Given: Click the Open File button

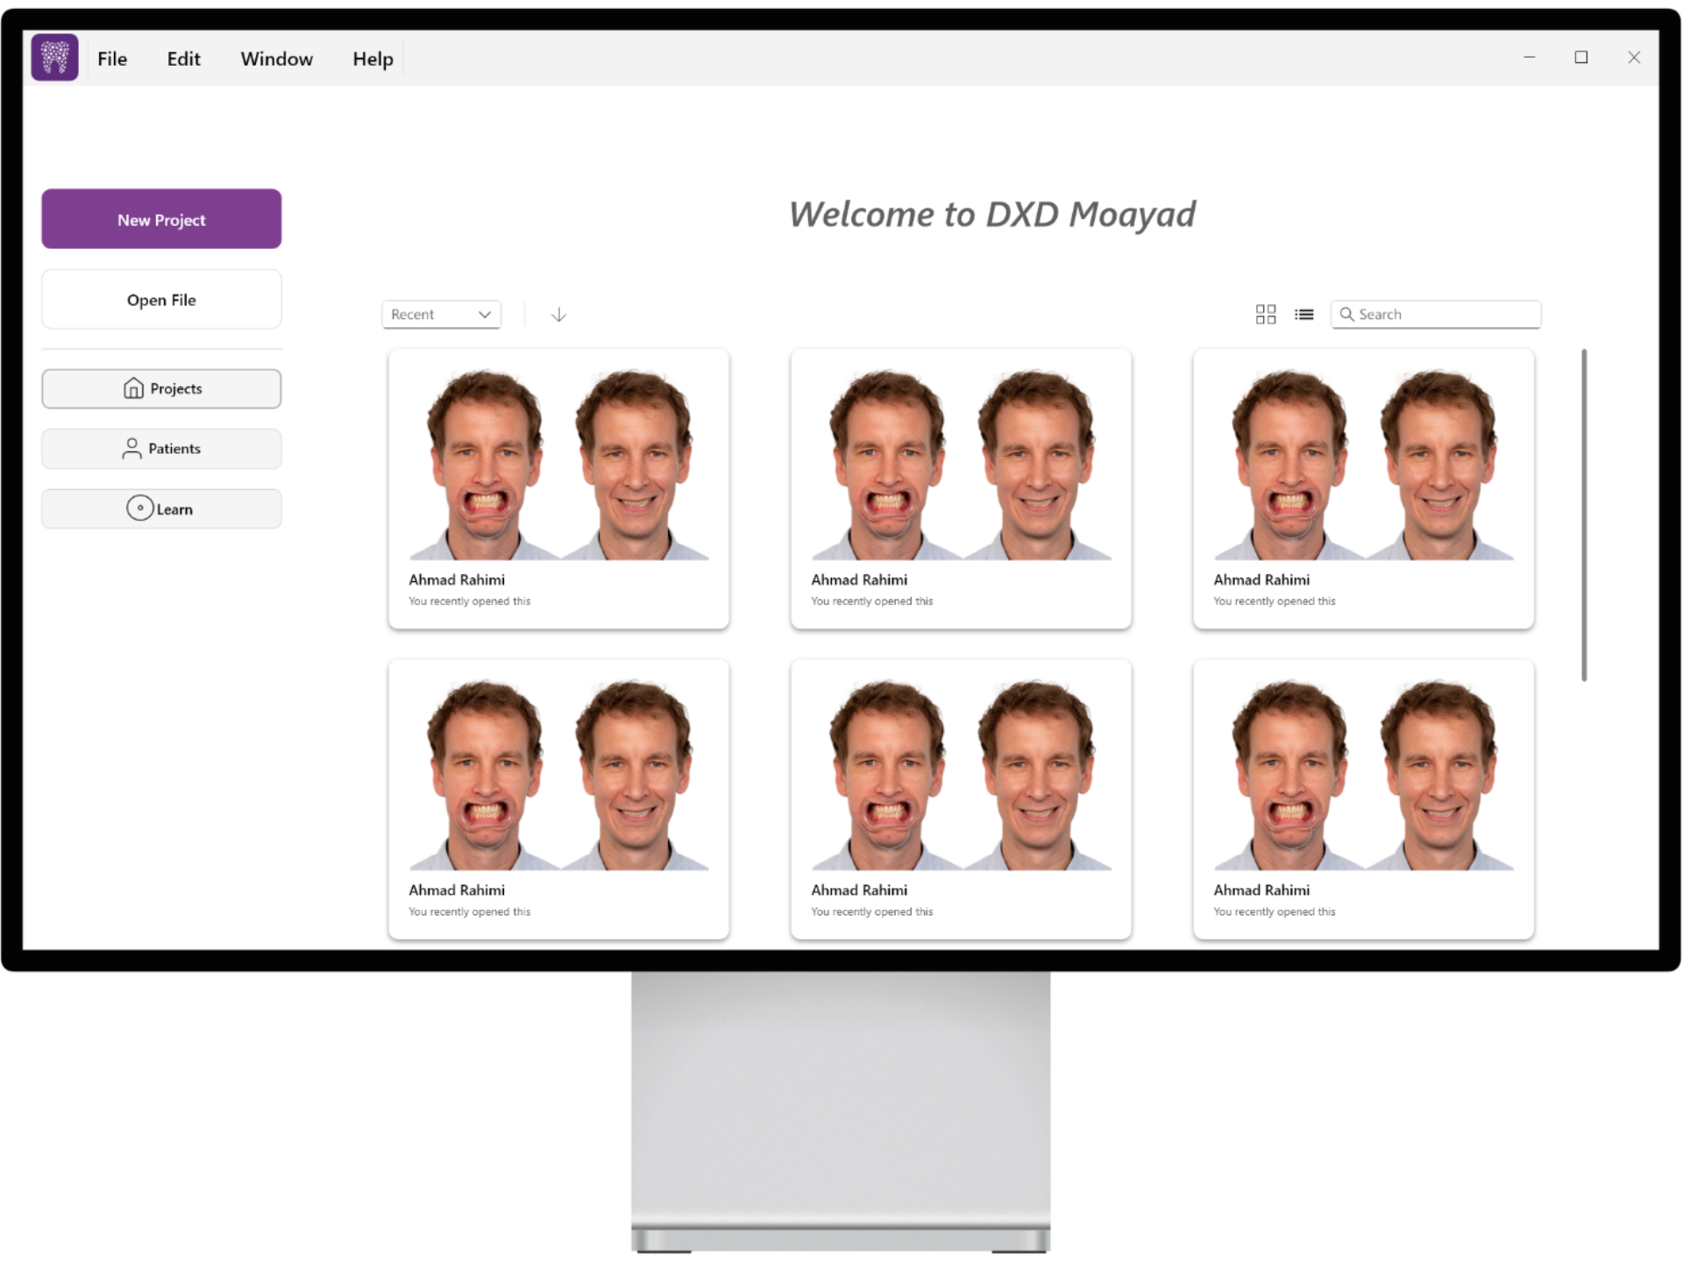Looking at the screenshot, I should coord(161,300).
